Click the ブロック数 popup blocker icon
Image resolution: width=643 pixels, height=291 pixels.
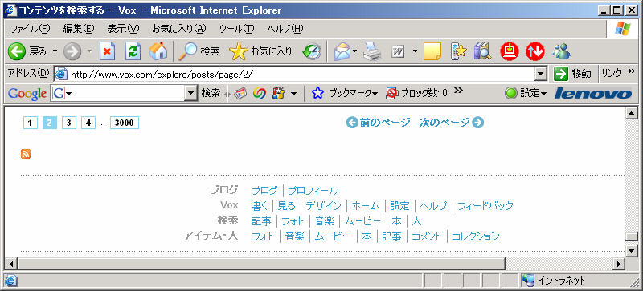point(392,94)
